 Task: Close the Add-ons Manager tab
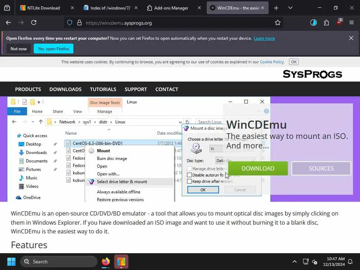(199, 8)
